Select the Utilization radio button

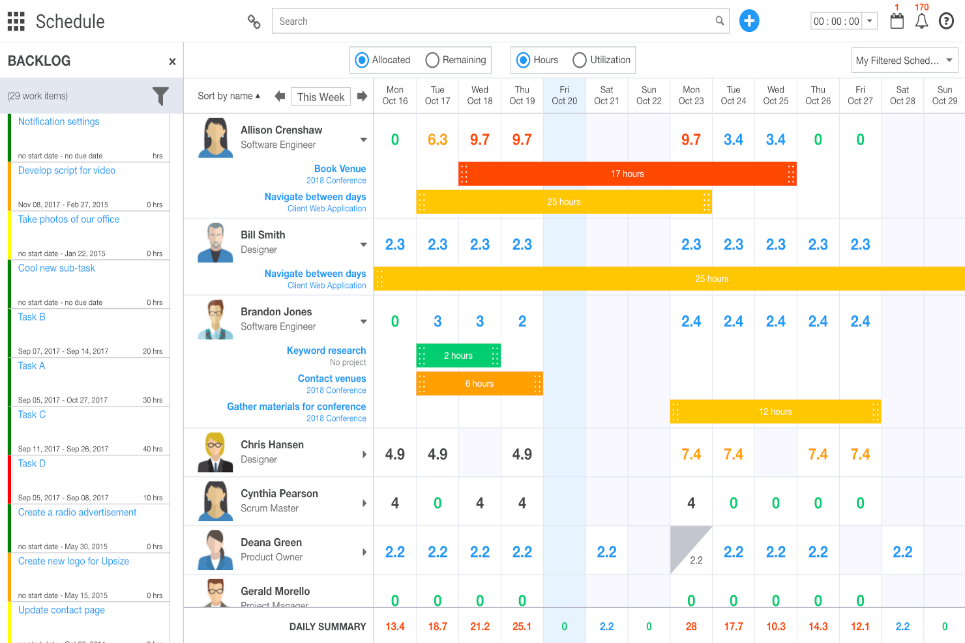click(x=580, y=60)
